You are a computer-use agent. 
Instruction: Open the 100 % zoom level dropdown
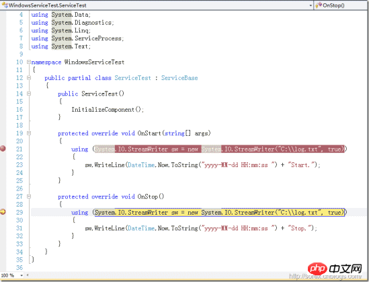pos(22,275)
